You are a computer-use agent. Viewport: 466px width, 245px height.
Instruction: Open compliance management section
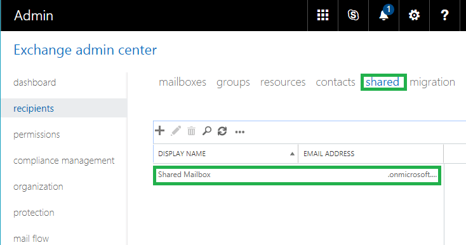tap(64, 161)
